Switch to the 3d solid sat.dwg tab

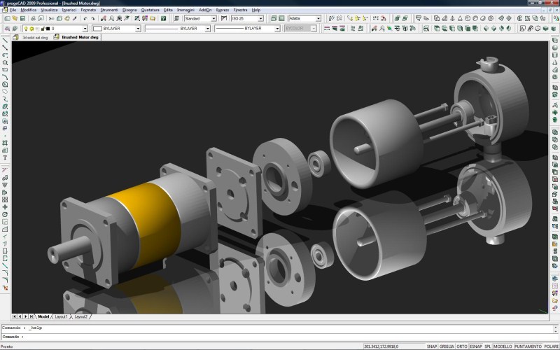click(34, 38)
